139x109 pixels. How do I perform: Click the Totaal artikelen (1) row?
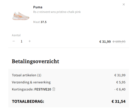tap(69, 75)
